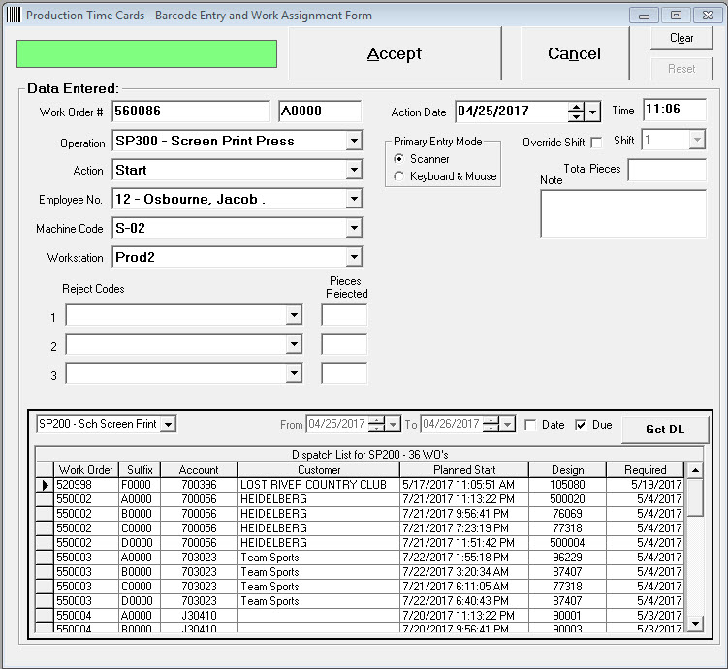Open the Action Date calendar dropdown

pos(592,111)
